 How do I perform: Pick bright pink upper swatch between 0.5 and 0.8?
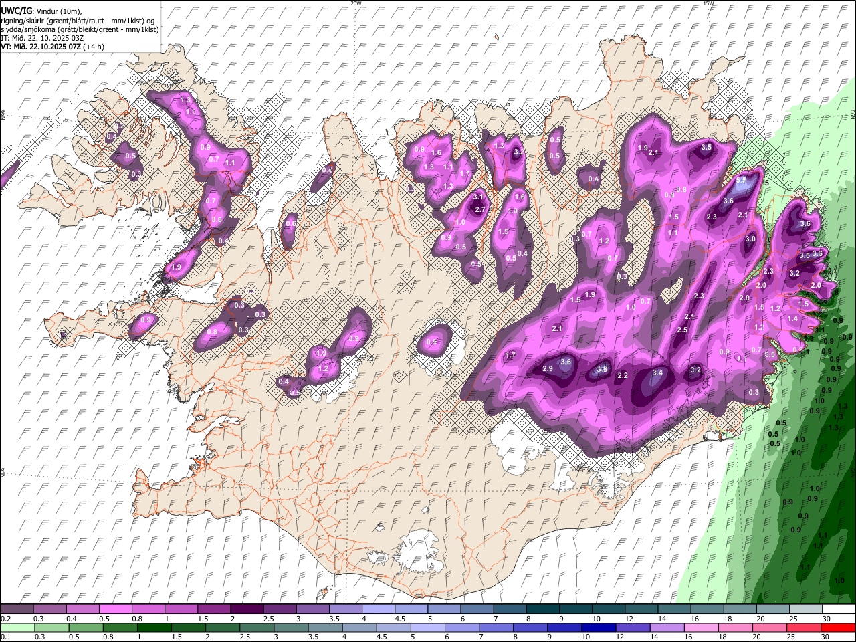[115, 609]
